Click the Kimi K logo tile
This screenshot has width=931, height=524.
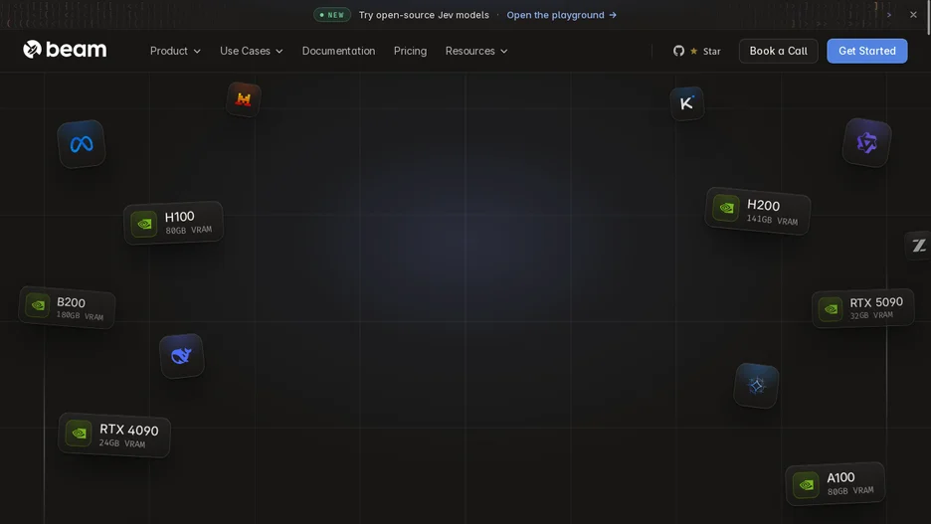point(687,103)
